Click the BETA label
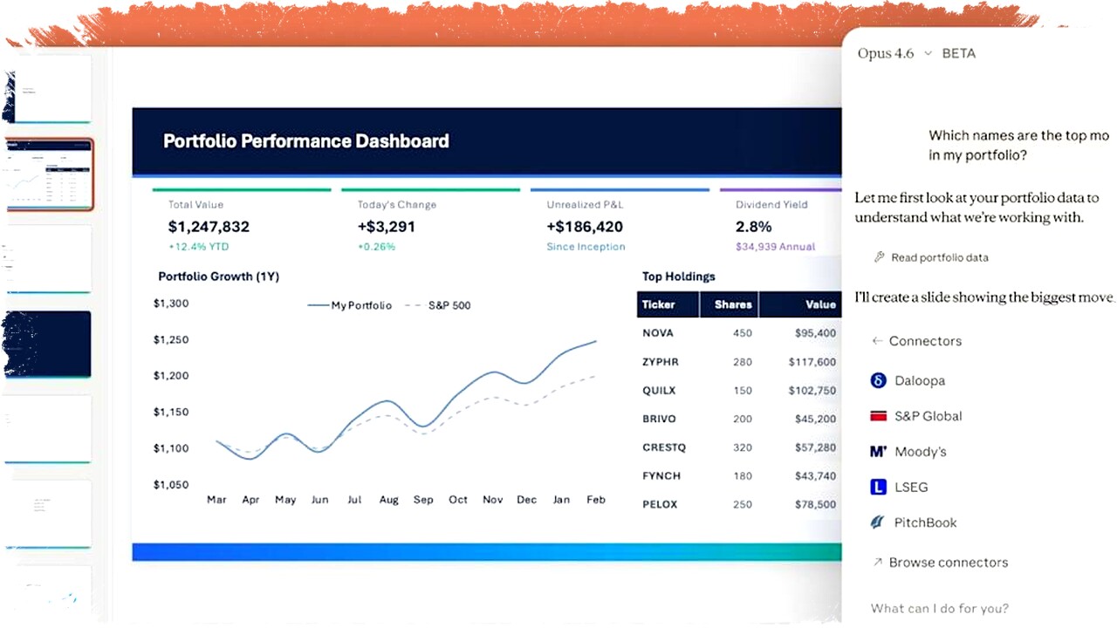 [x=958, y=53]
